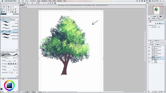Hide Layer 3 with its eye icon

coord(149,51)
